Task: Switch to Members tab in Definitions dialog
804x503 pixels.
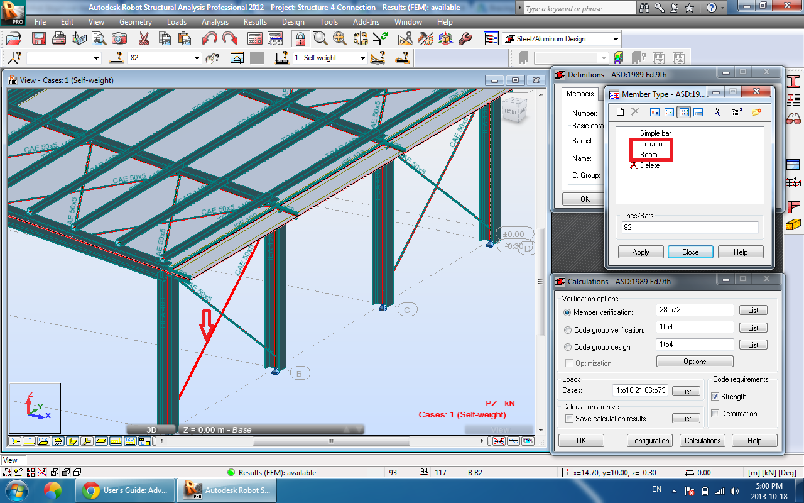Action: 580,94
